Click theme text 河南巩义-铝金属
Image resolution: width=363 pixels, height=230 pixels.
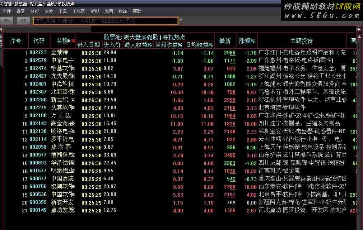(x=279, y=171)
